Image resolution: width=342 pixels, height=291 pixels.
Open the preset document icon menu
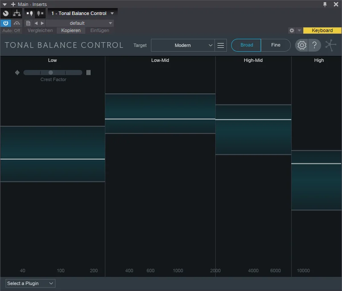[28, 23]
